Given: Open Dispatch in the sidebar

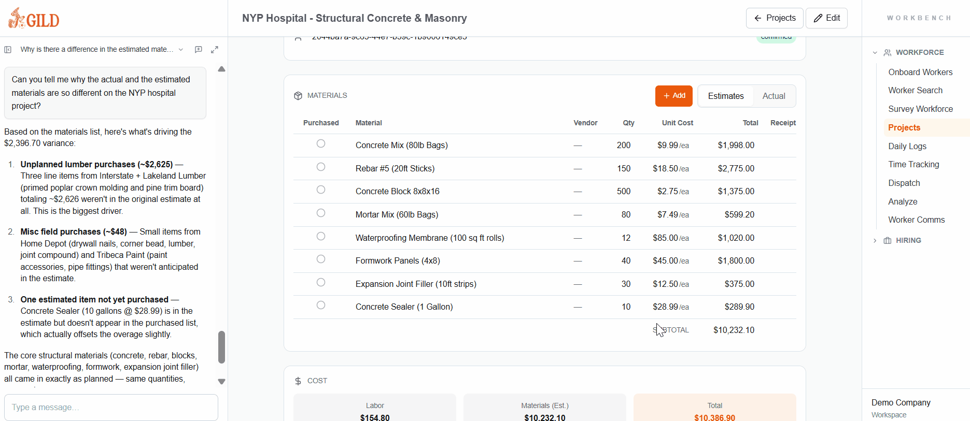Looking at the screenshot, I should [904, 183].
